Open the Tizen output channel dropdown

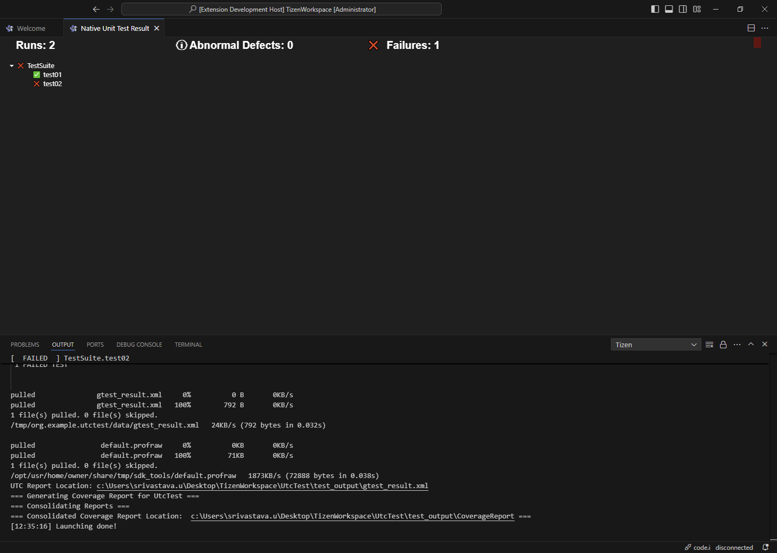point(656,344)
